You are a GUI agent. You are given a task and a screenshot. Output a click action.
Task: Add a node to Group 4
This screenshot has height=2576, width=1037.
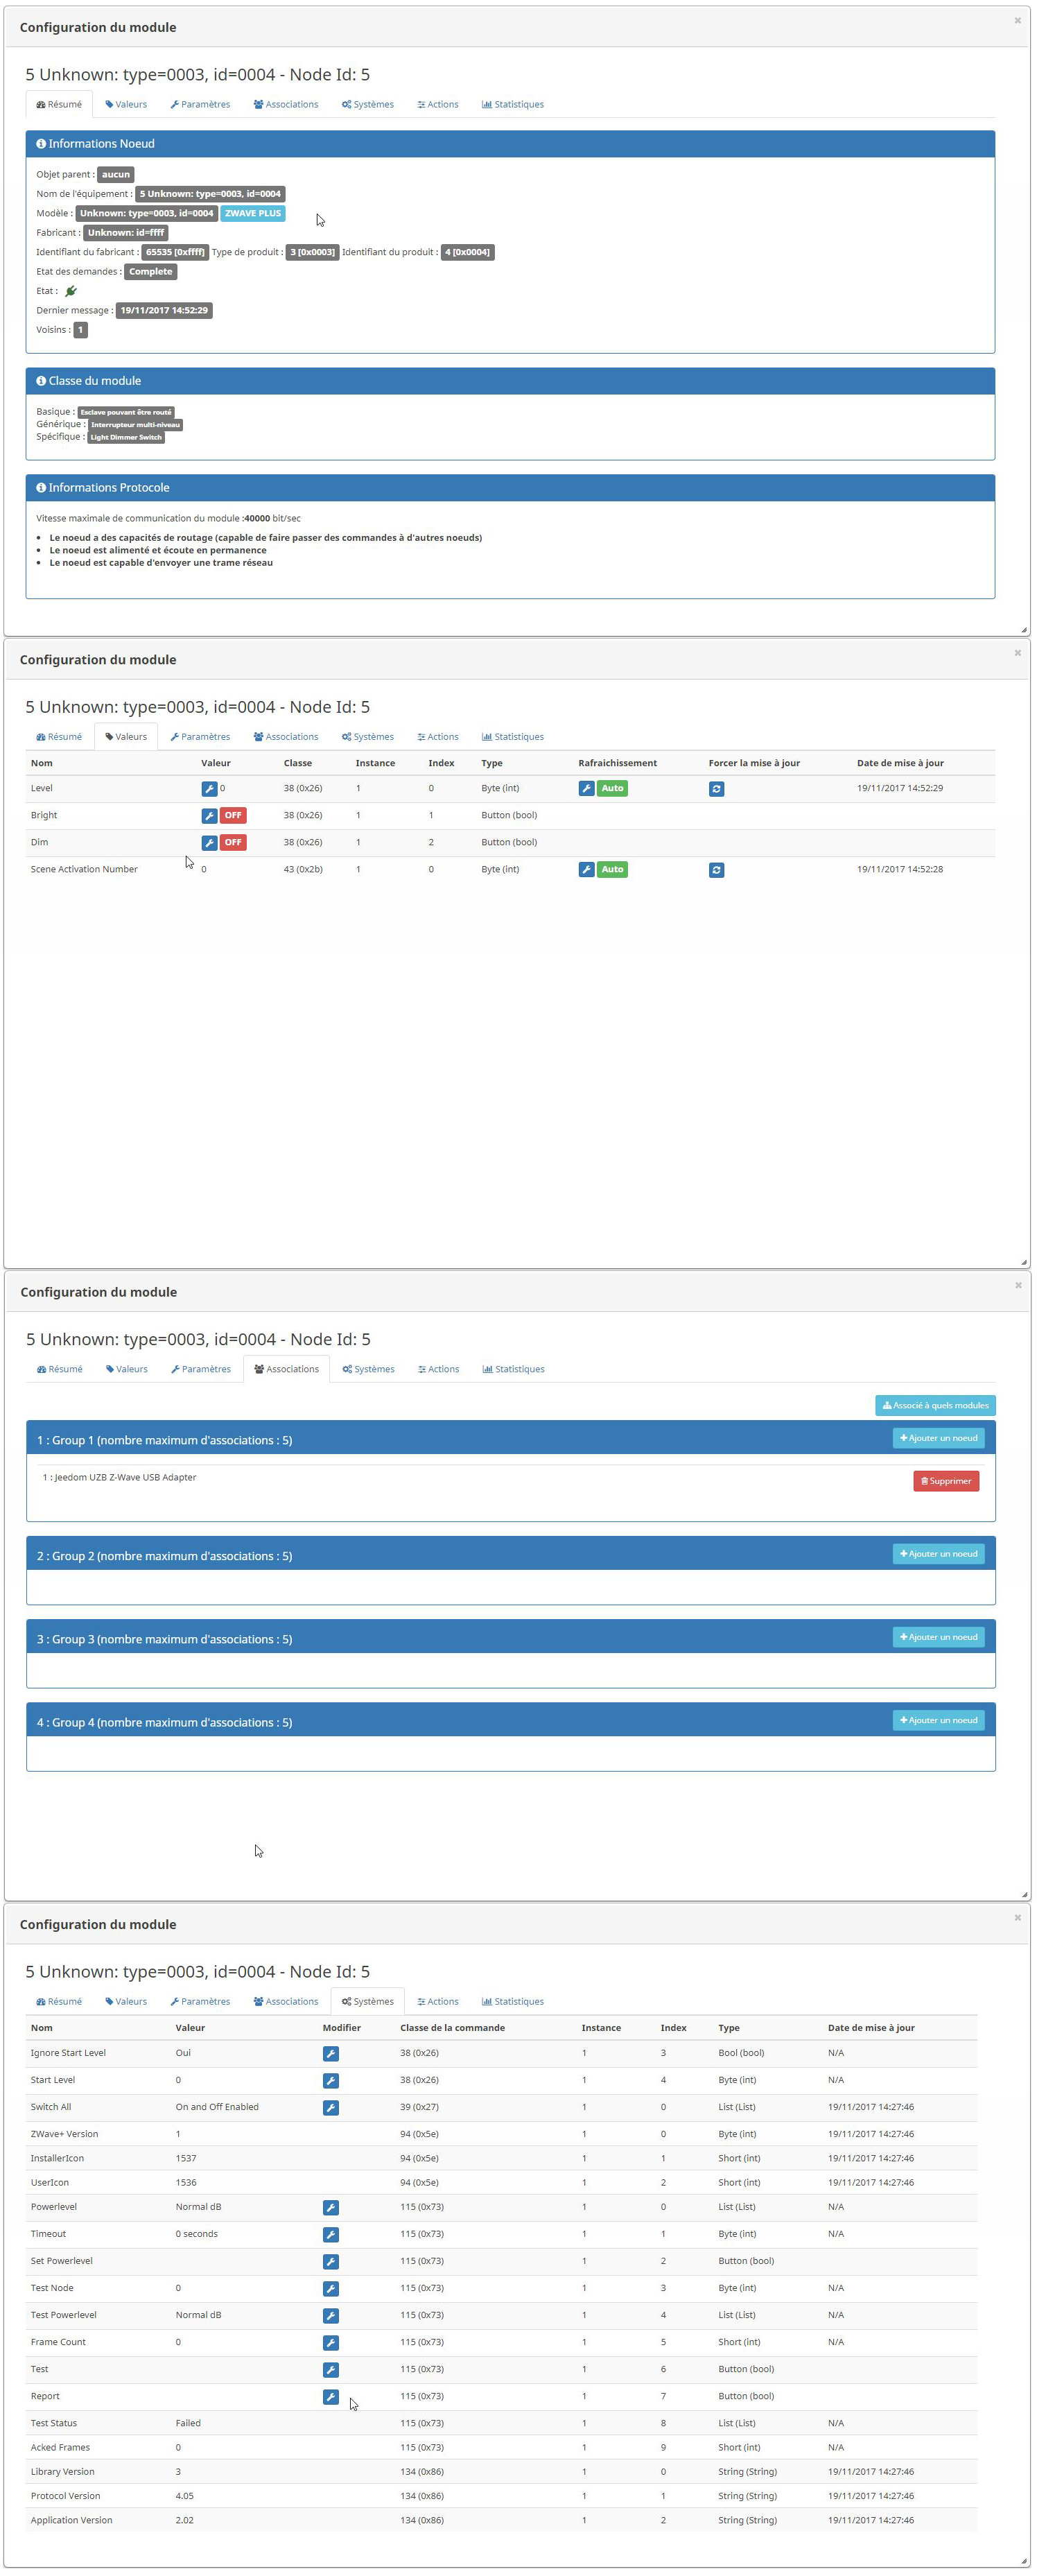click(x=938, y=1720)
